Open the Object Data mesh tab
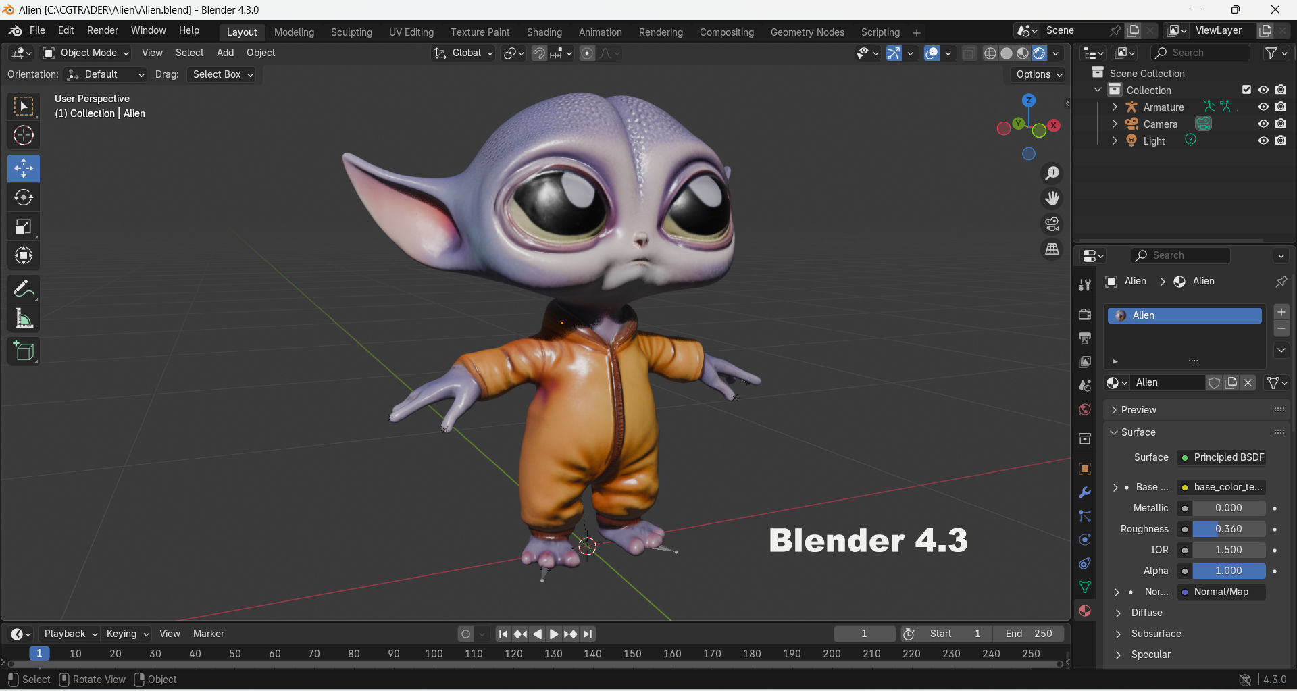Viewport: 1297px width, 691px height. [1085, 587]
